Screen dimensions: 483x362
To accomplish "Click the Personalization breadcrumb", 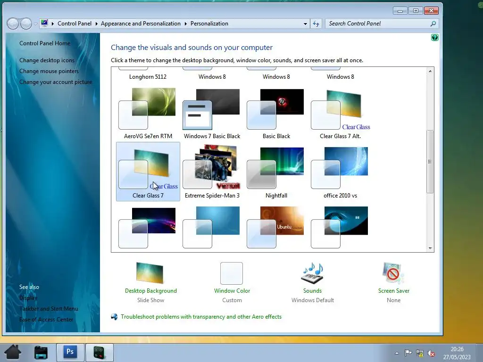I will click(209, 24).
